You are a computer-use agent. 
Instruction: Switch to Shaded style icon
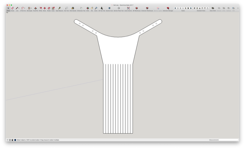tap(186, 8)
